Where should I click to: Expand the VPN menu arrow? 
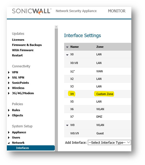pyautogui.click(x=9, y=72)
